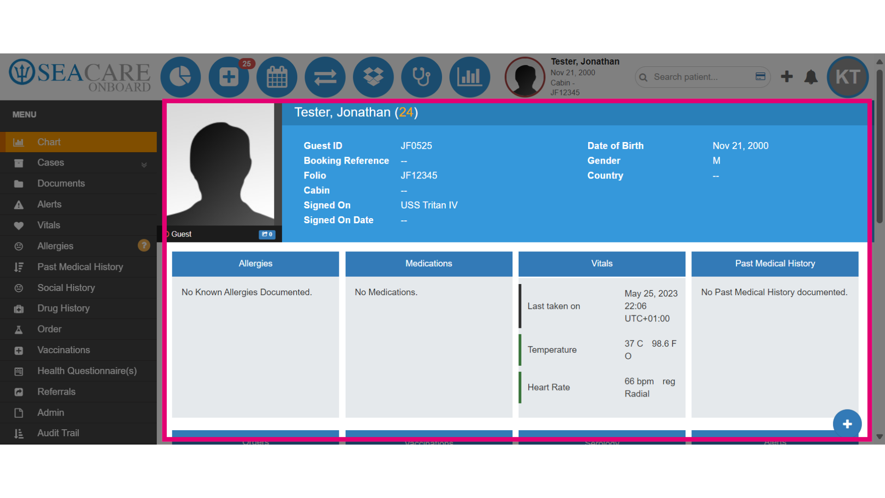Click the Order flask icon
This screenshot has width=885, height=498.
pyautogui.click(x=18, y=330)
